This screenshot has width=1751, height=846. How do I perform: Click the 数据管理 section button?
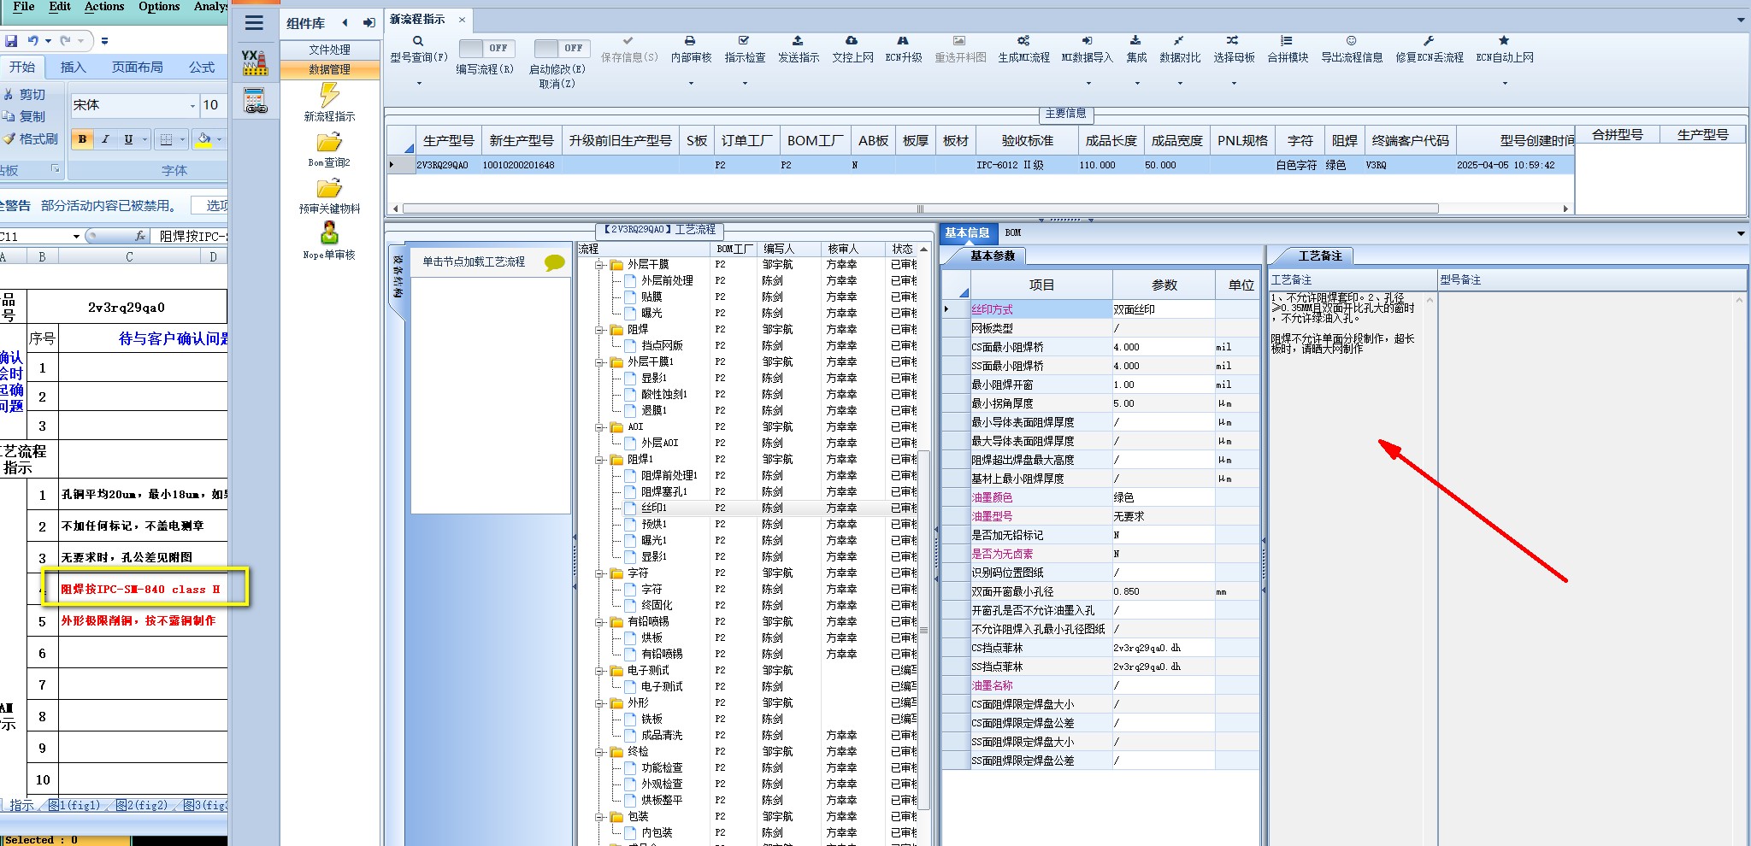click(x=330, y=69)
